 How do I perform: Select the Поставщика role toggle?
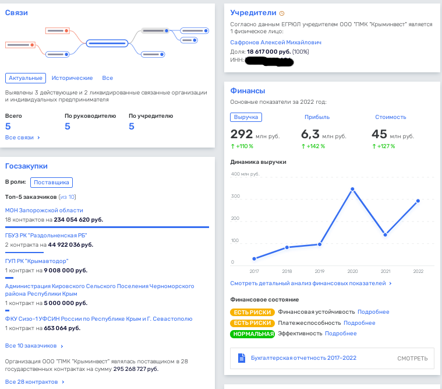(51, 183)
